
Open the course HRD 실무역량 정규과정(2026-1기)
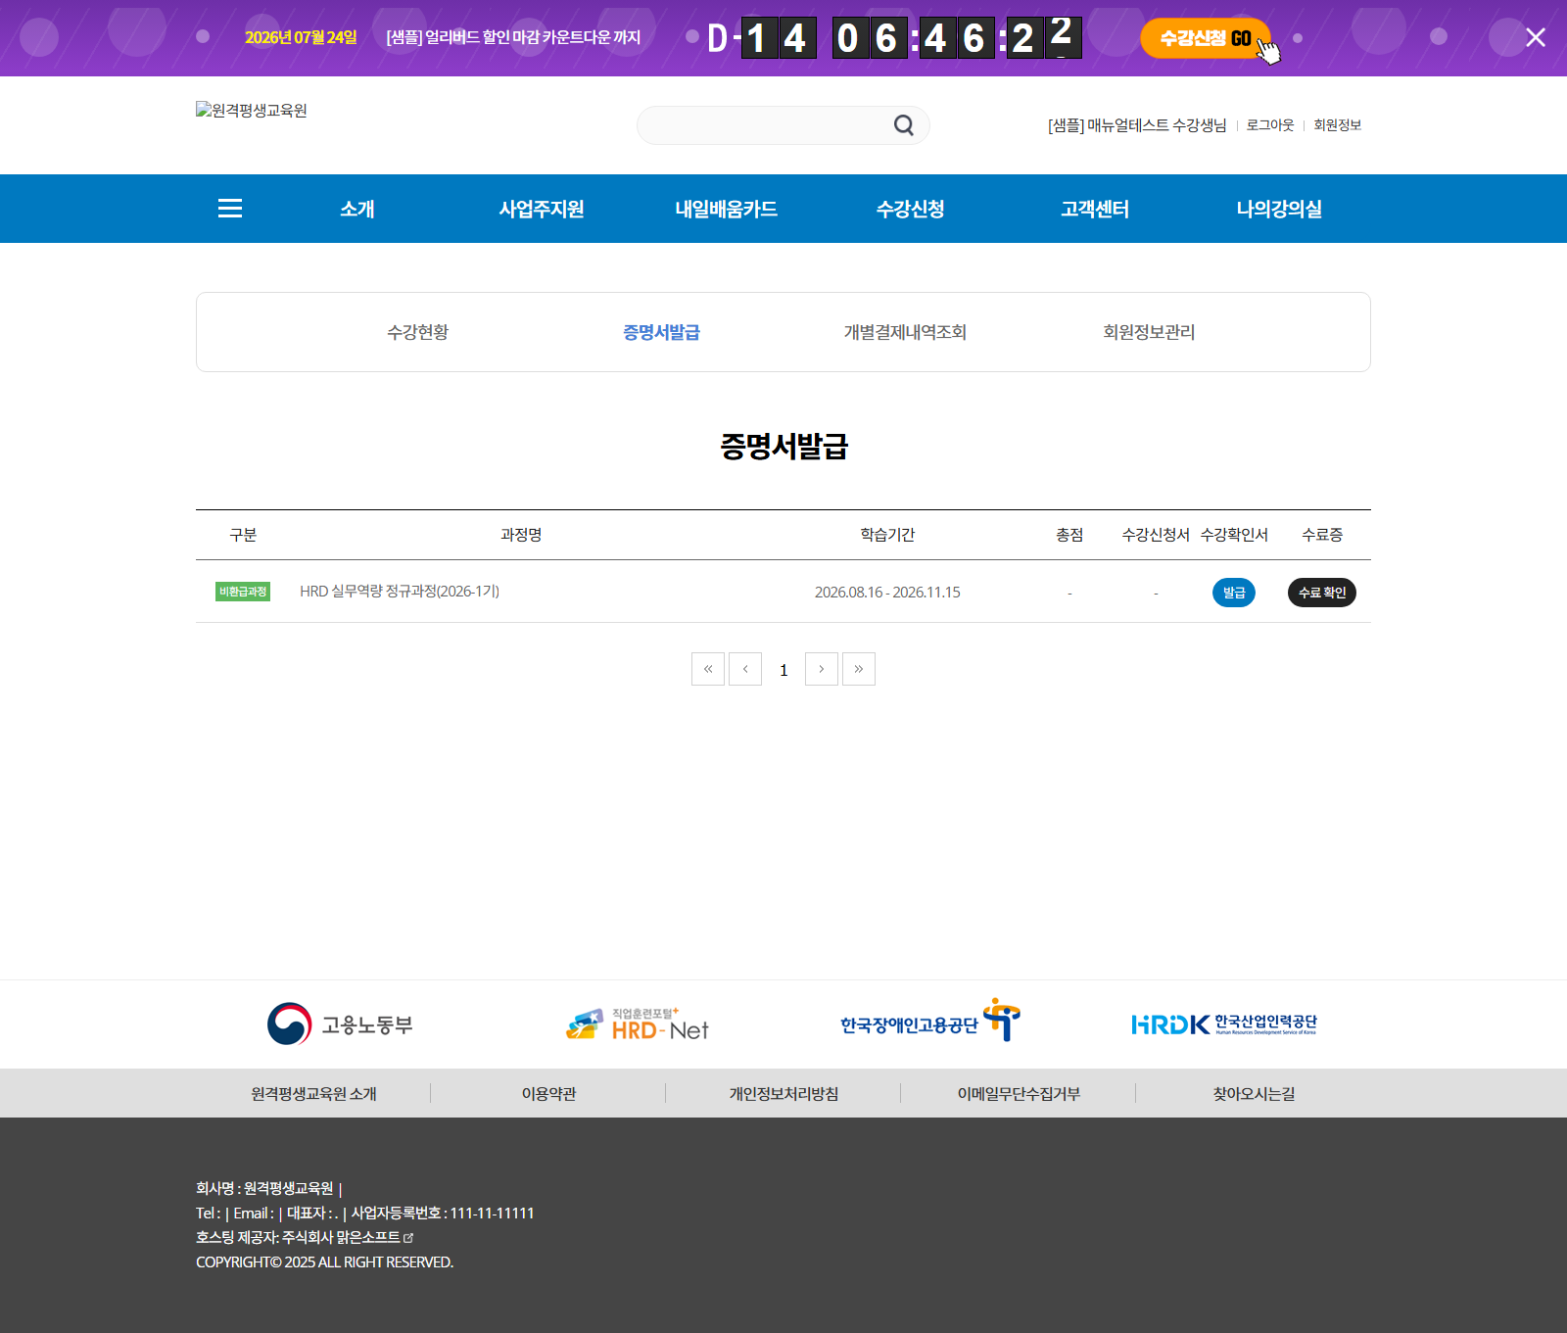point(400,592)
